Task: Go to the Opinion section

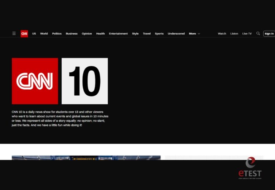Action: 87,34
